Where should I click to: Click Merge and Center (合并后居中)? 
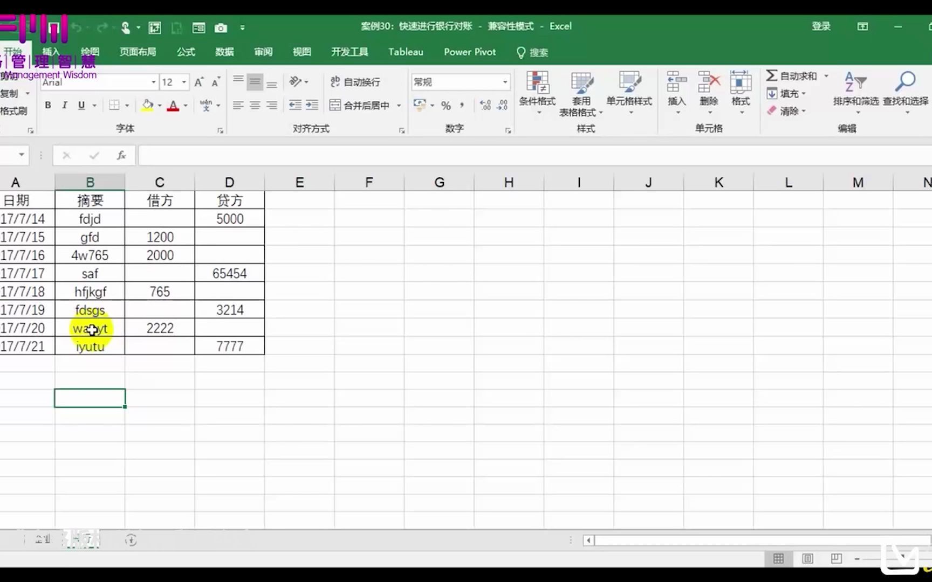(359, 105)
